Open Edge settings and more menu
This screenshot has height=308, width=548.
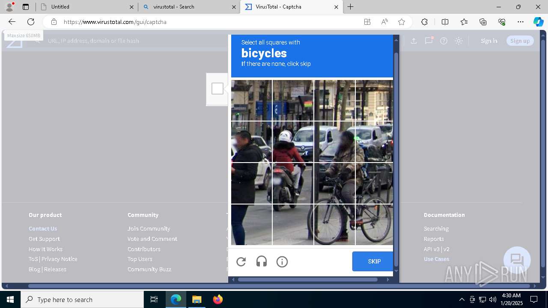coord(521,22)
